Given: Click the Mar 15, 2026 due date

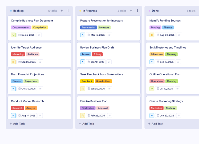Looking at the screenshot, I should tap(96, 35).
